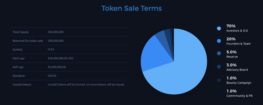263x105 pixels.
Task: Click the Reserved for token sale value
Action: click(x=56, y=41)
